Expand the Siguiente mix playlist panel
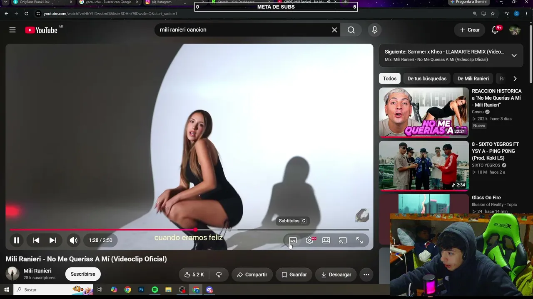The image size is (533, 299). [x=514, y=56]
